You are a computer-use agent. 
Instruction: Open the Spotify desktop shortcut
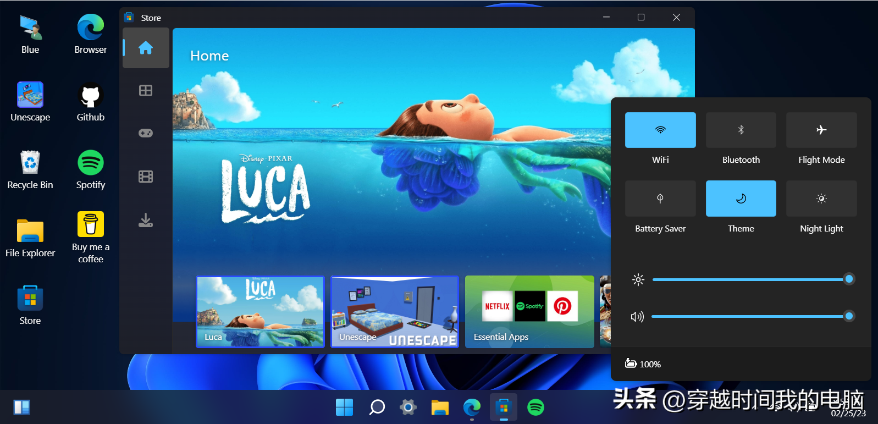point(91,170)
